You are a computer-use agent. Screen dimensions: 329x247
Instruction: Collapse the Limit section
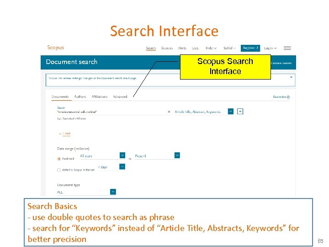(65, 134)
